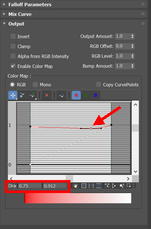151x229 pixels.
Task: Click the Reset Curves icon
Action: pyautogui.click(x=61, y=95)
